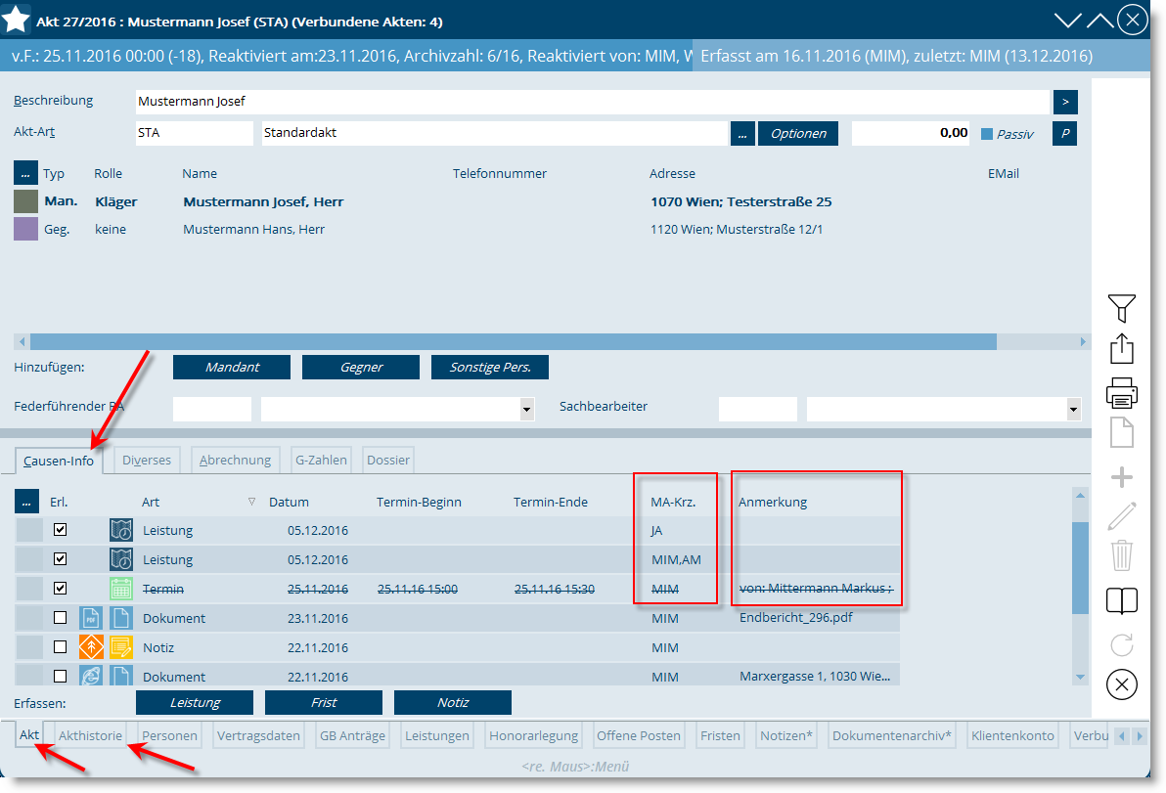Click the collapse-down chevron in title bar

1068,21
